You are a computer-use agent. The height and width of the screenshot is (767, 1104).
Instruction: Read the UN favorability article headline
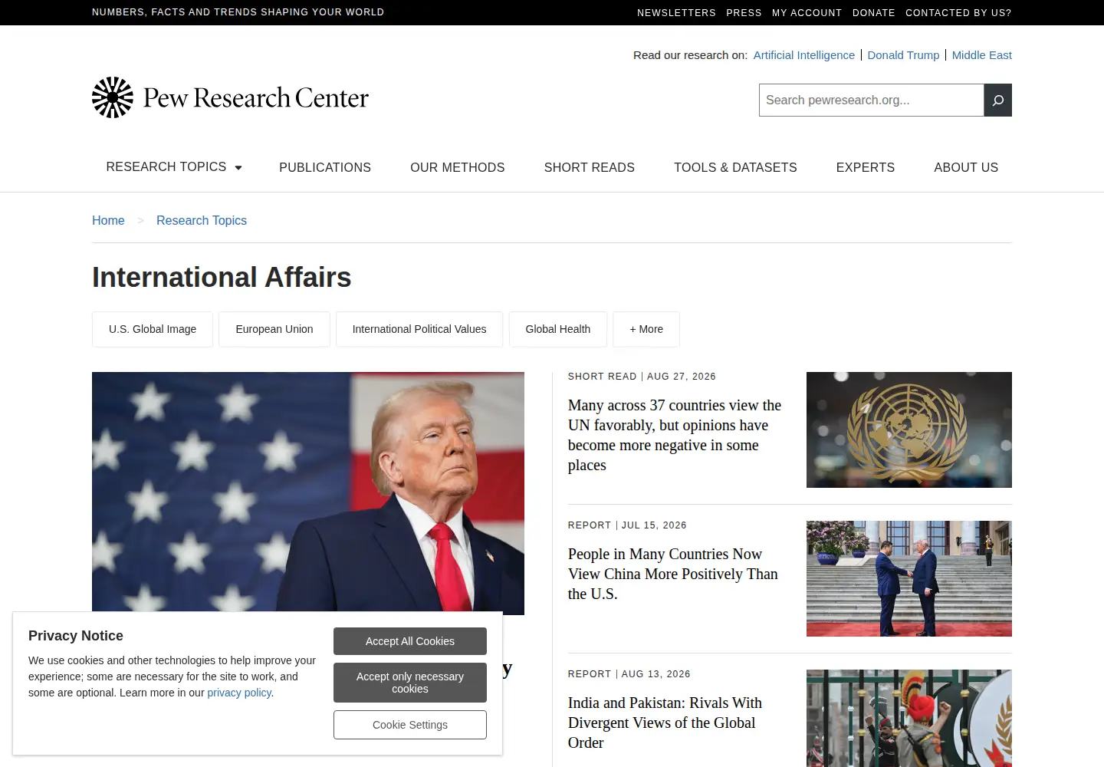(675, 435)
